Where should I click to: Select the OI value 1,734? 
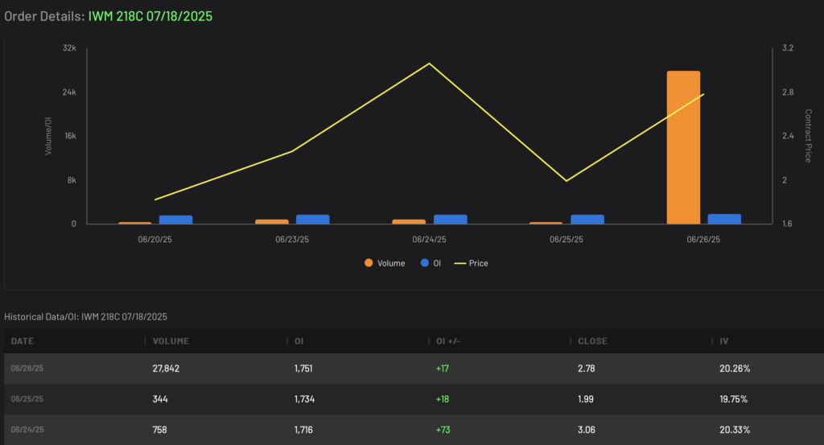pyautogui.click(x=304, y=399)
